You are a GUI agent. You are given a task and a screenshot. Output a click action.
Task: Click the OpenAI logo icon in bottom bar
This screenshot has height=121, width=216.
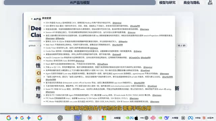[60, 118]
